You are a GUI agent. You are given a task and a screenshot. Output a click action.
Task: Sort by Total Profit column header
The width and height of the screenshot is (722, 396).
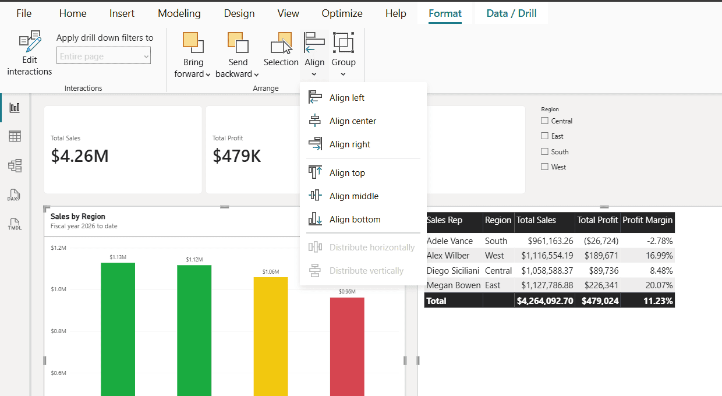tap(597, 220)
